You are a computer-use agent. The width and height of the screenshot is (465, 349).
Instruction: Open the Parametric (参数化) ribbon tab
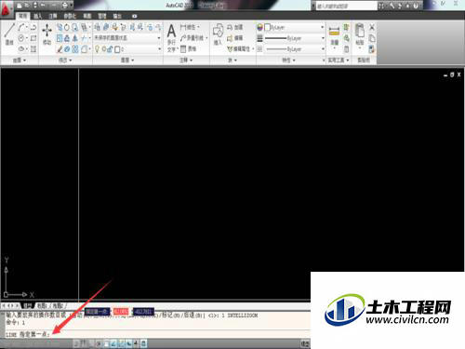(x=70, y=16)
